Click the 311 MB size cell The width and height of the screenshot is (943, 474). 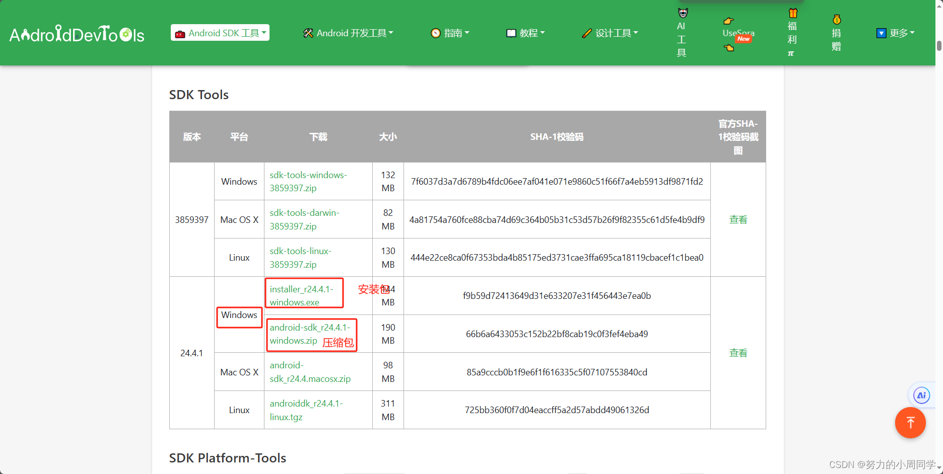click(388, 410)
